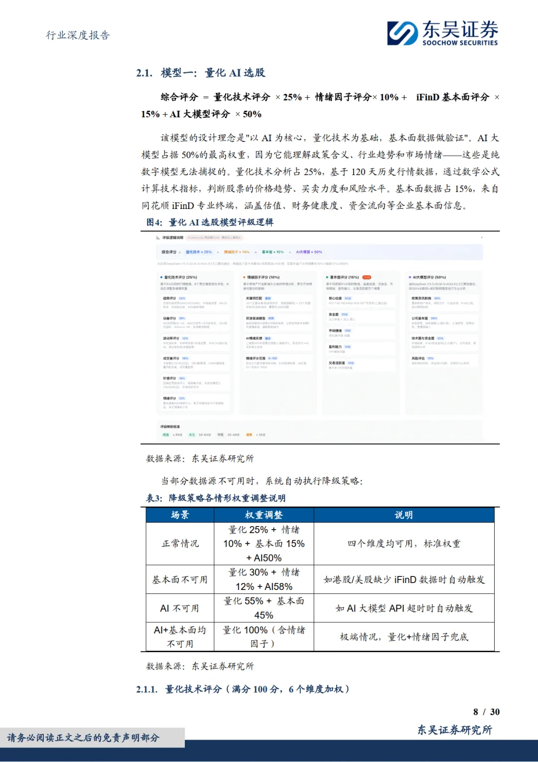Click the sentence 当部分数据源不可用时, 系统自动执行降级策略
Image resolution: width=538 pixels, height=762 pixels.
click(262, 481)
